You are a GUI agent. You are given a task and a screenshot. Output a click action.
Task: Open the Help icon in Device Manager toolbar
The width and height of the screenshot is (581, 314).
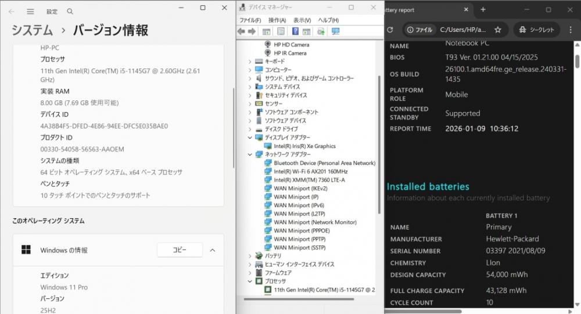295,31
